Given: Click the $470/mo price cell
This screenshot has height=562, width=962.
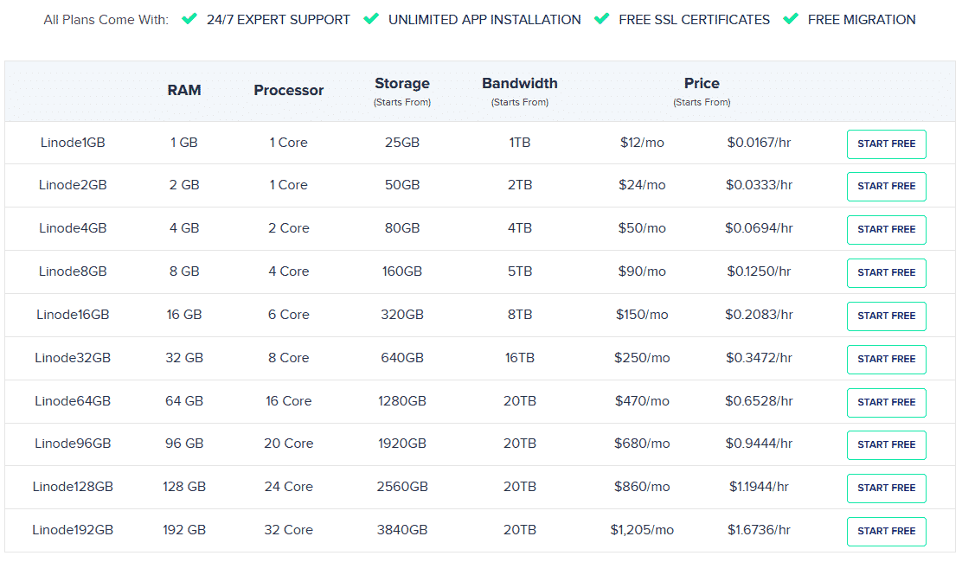Looking at the screenshot, I should pyautogui.click(x=642, y=401).
